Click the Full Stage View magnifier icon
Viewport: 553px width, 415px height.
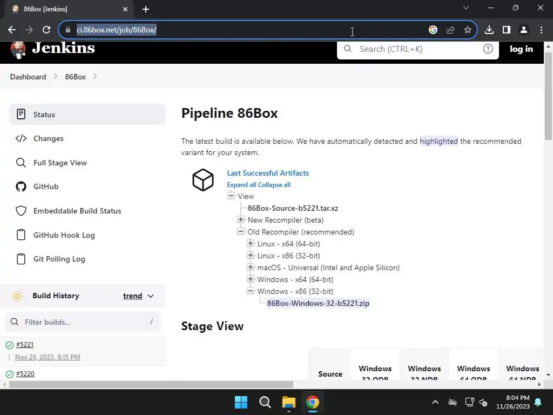21,163
